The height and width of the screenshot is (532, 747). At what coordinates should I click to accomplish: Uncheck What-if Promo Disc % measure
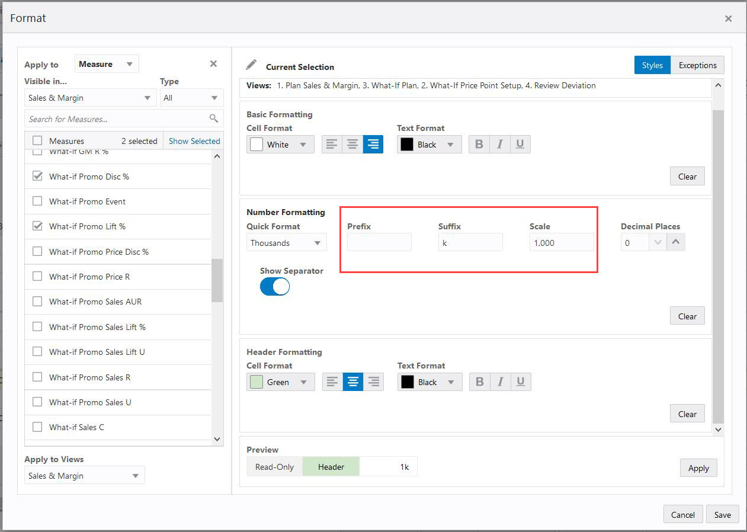pyautogui.click(x=37, y=176)
